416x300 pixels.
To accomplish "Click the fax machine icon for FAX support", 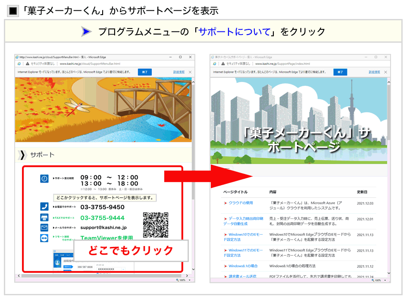I will click(44, 218).
